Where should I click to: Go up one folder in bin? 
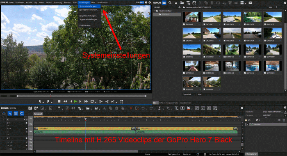tap(176, 3)
